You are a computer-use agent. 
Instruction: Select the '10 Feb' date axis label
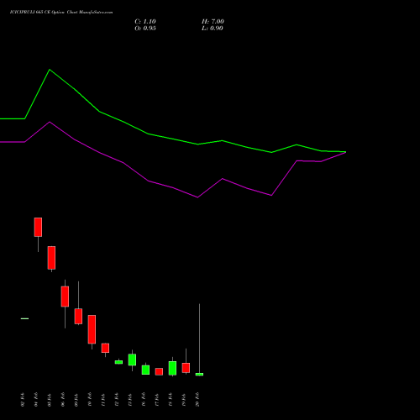pos(90,400)
